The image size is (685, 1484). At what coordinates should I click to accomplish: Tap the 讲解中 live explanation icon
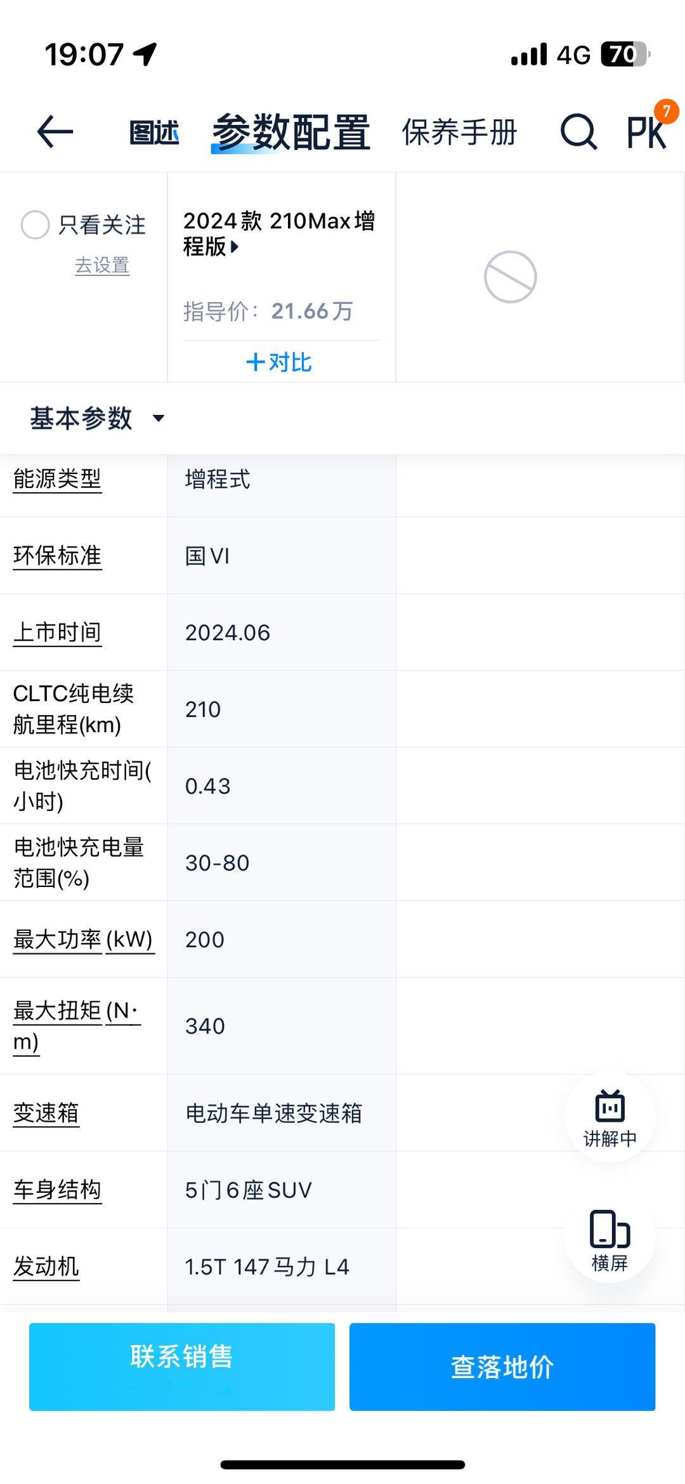[610, 1118]
